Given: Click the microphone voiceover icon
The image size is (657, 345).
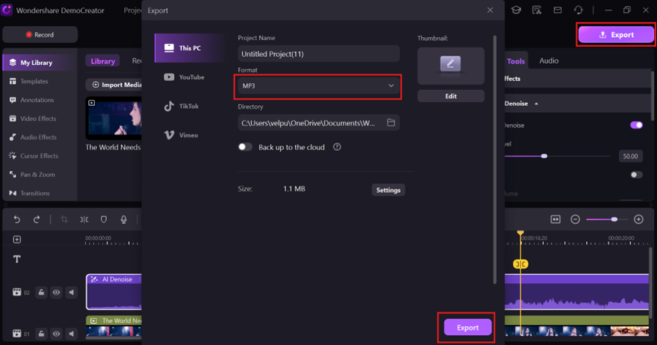Looking at the screenshot, I should [124, 219].
